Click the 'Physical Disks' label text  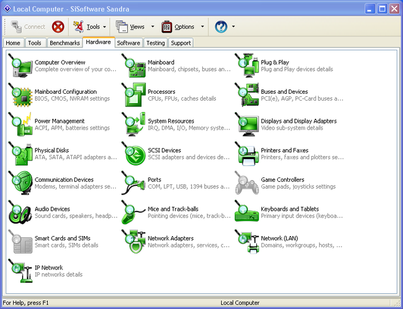[x=52, y=150]
